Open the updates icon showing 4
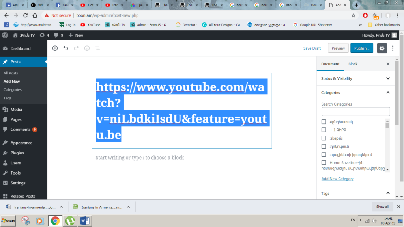Image resolution: width=404 pixels, height=227 pixels. (44, 35)
